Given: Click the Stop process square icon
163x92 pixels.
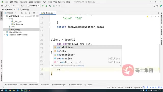Looking at the screenshot, I should 59,6.
